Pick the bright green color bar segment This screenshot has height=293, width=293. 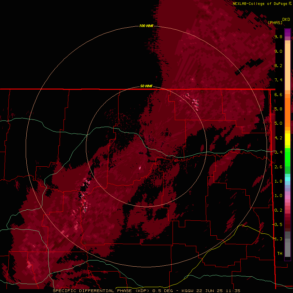tap(287, 157)
